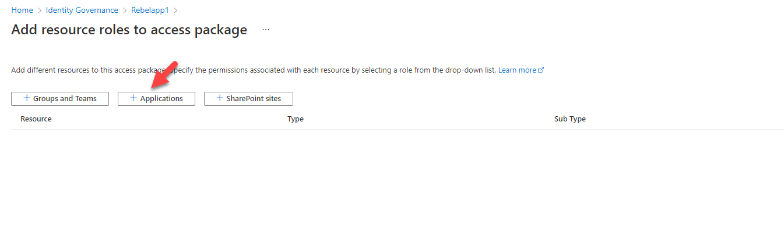Viewport: 784px width, 233px height.
Task: Click the plus icon on Groups and Teams
Action: click(26, 98)
